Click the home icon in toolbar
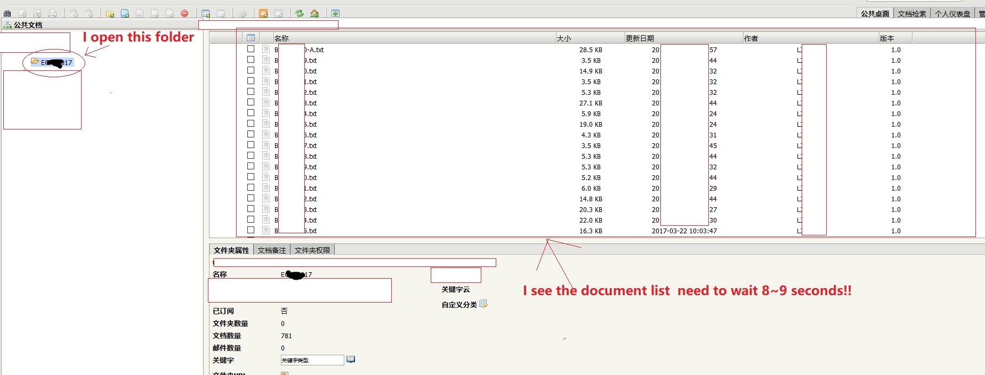 314,13
